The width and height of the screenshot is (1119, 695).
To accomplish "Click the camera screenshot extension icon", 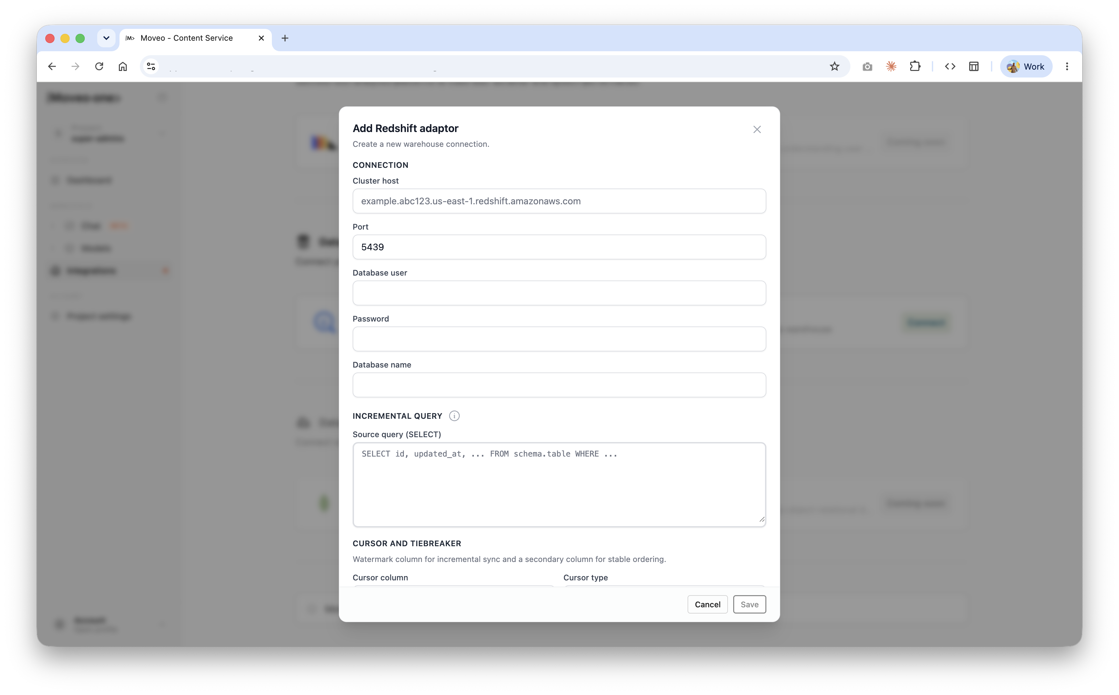I will (x=867, y=67).
